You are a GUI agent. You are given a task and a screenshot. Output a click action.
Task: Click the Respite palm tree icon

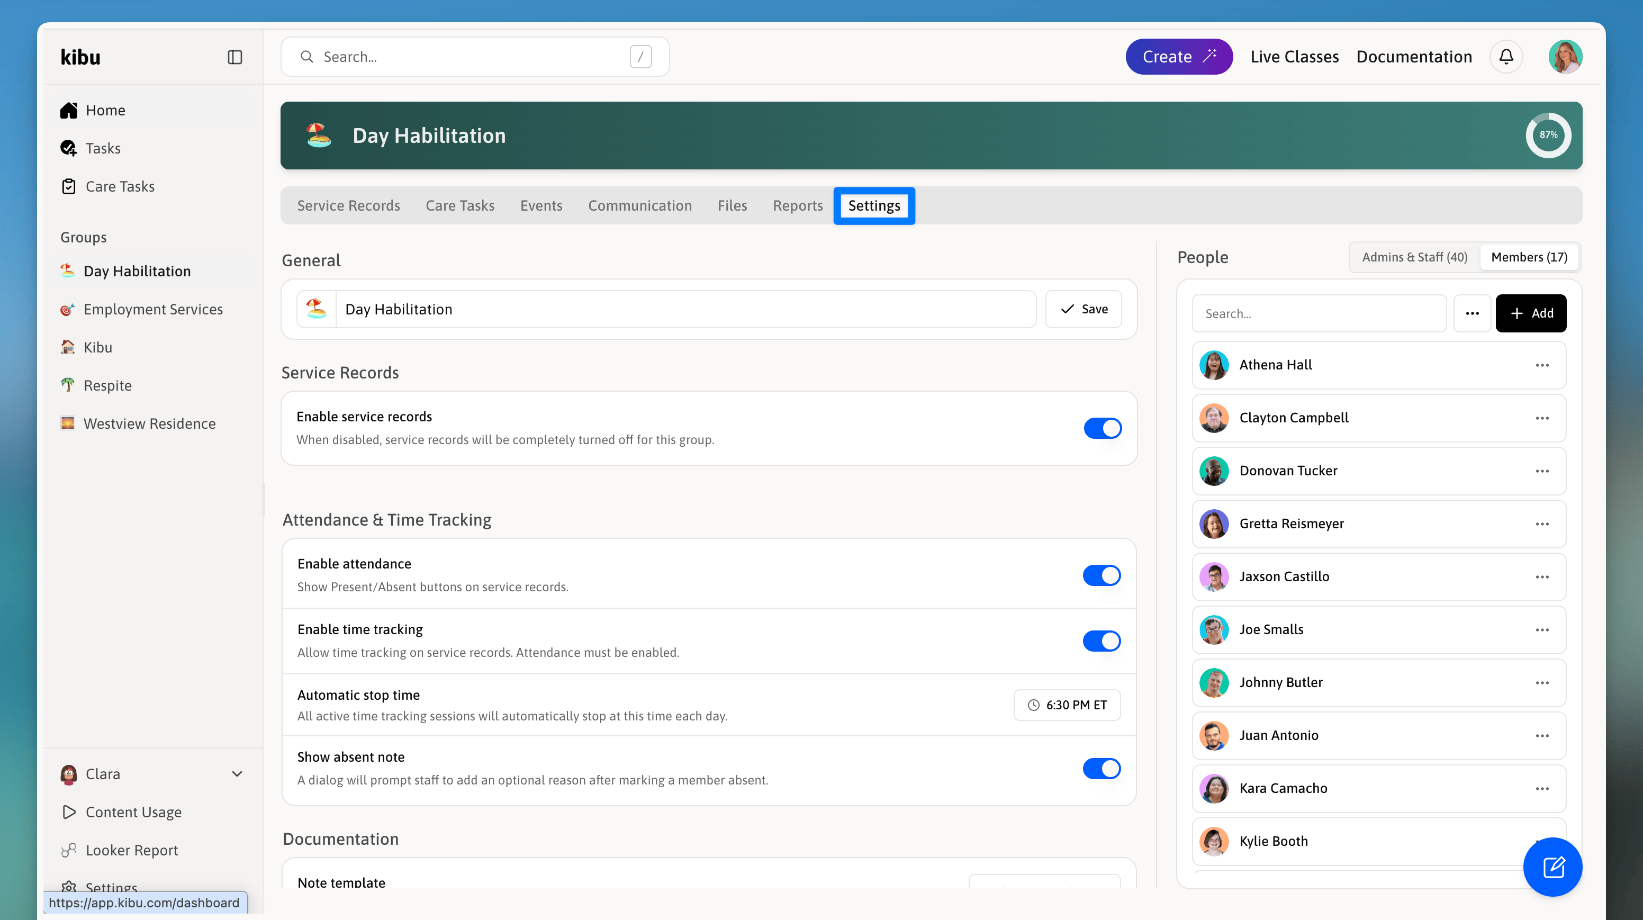click(68, 385)
